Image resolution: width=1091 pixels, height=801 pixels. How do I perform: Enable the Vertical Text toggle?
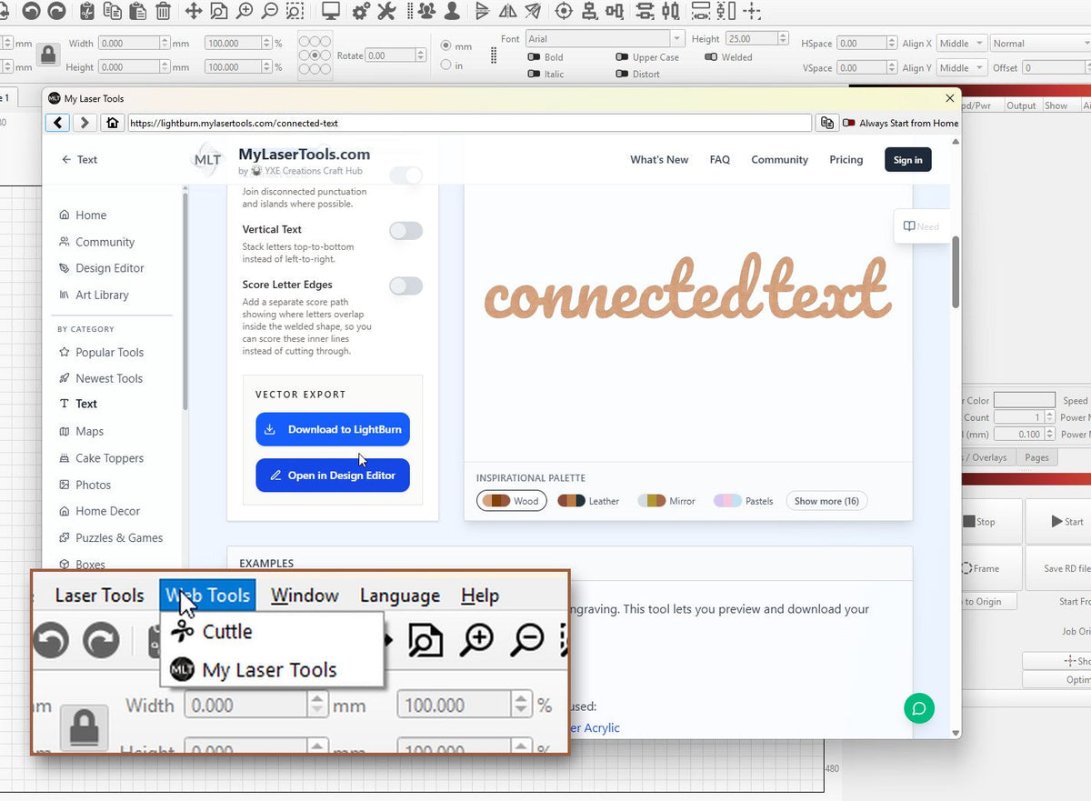tap(406, 231)
